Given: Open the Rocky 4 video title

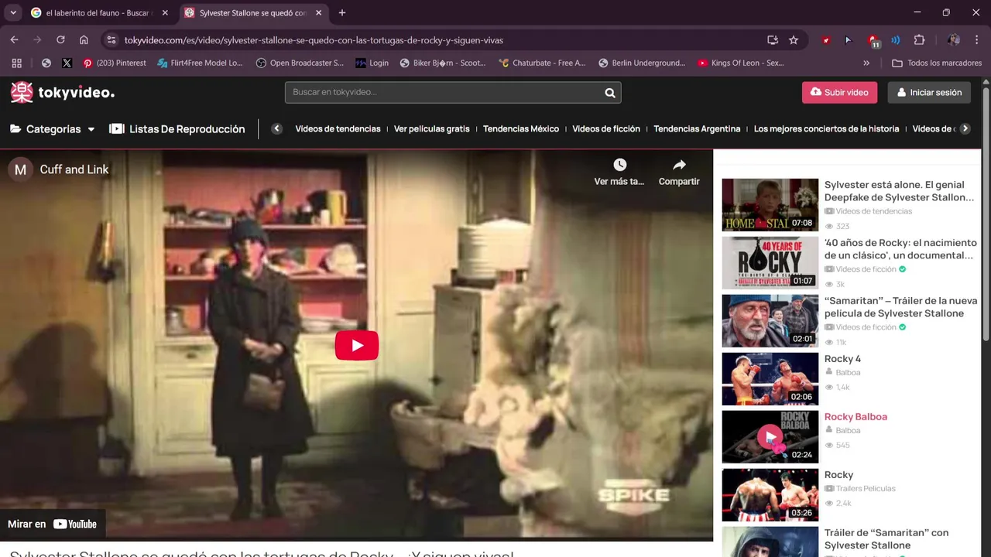Looking at the screenshot, I should pos(842,359).
